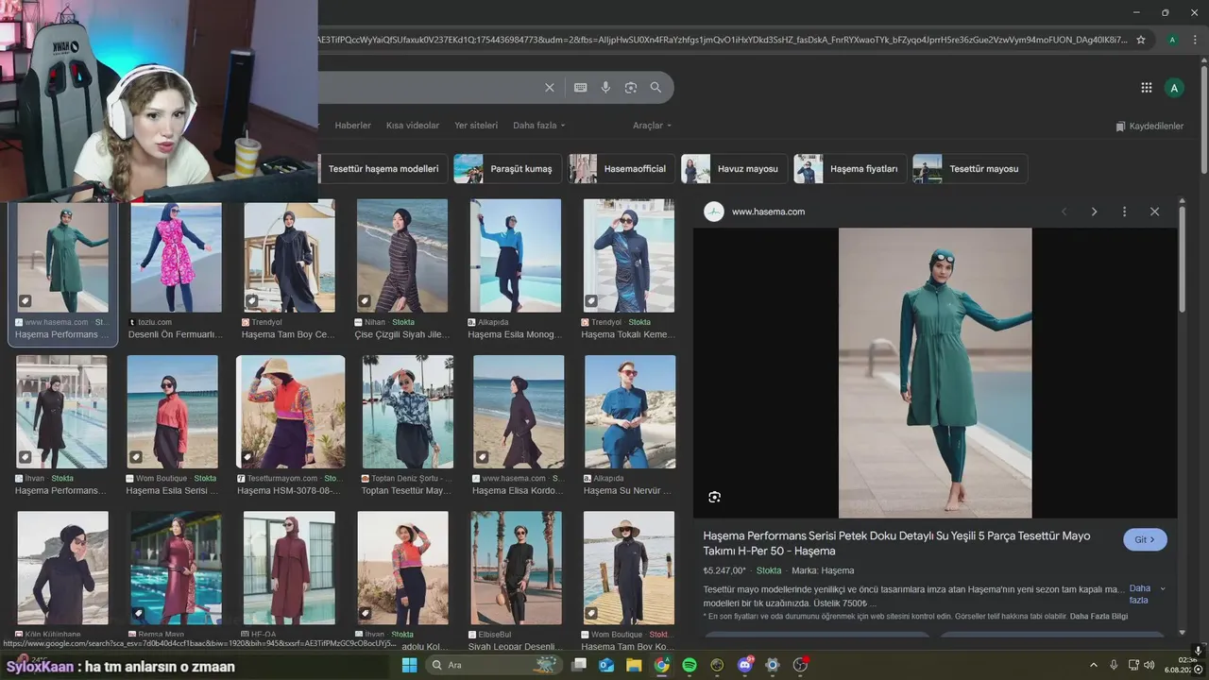This screenshot has height=680, width=1209.
Task: Clear the search box with the X icon
Action: [550, 88]
